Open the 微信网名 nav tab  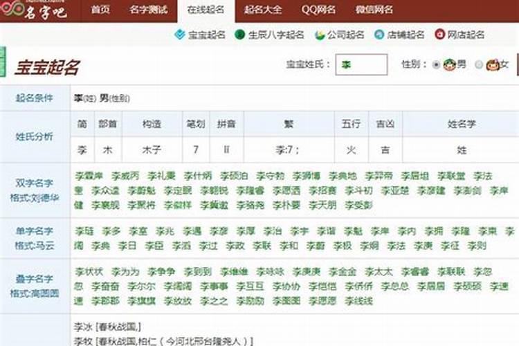[x=374, y=10]
